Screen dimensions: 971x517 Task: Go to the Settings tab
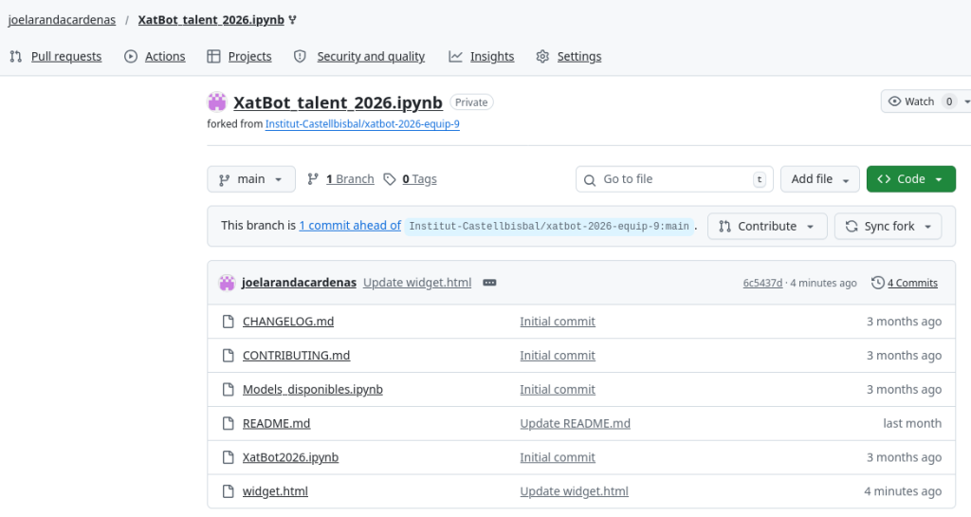569,56
